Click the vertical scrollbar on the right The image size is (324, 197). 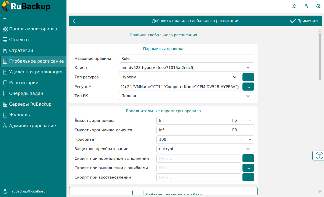coord(320,56)
